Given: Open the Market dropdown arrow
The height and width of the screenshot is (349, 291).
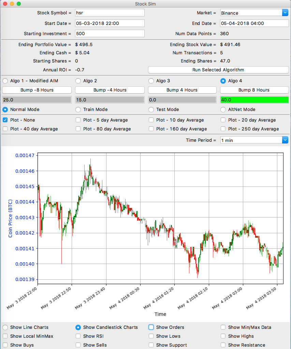Looking at the screenshot, I should point(285,13).
